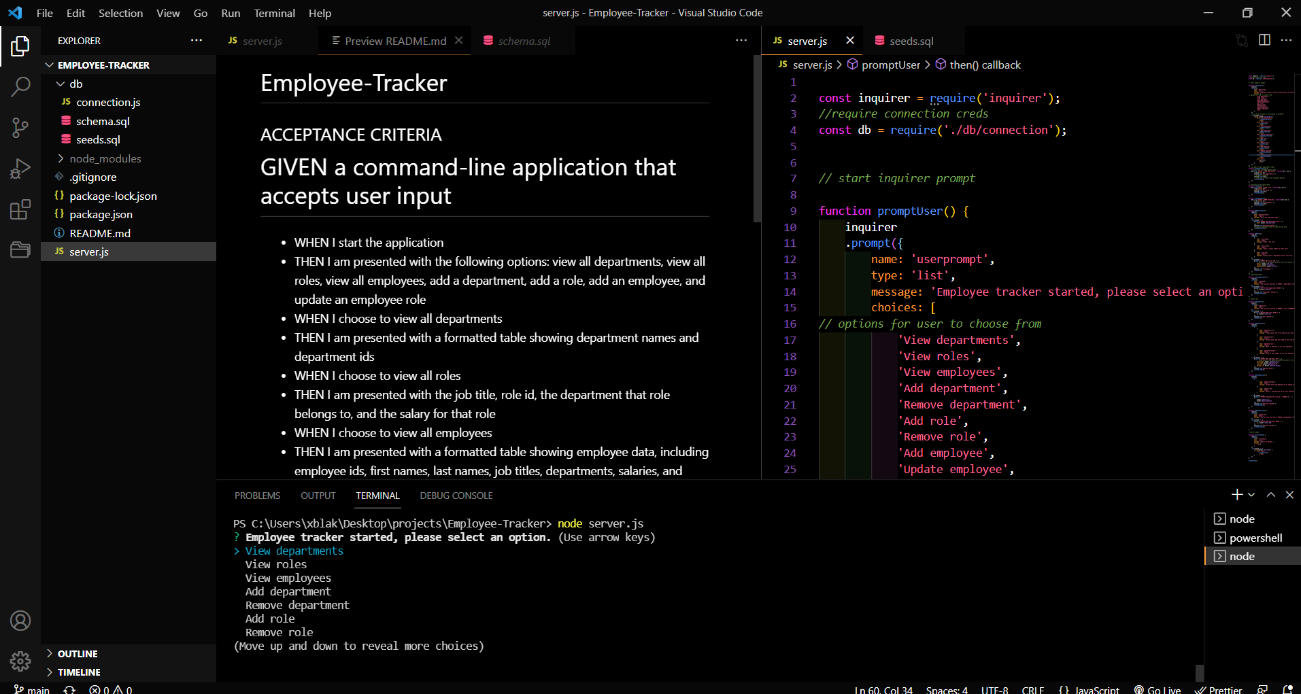This screenshot has width=1301, height=694.
Task: Click the code minimap on the right editor
Action: 1270,268
